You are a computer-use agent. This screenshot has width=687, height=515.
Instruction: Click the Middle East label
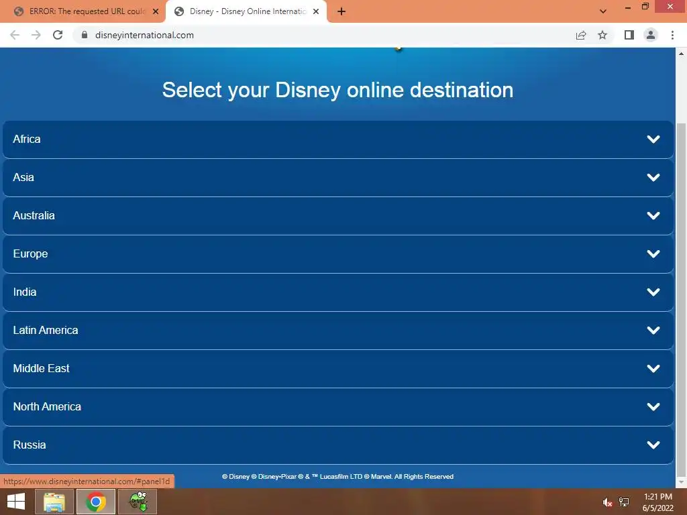coord(41,368)
